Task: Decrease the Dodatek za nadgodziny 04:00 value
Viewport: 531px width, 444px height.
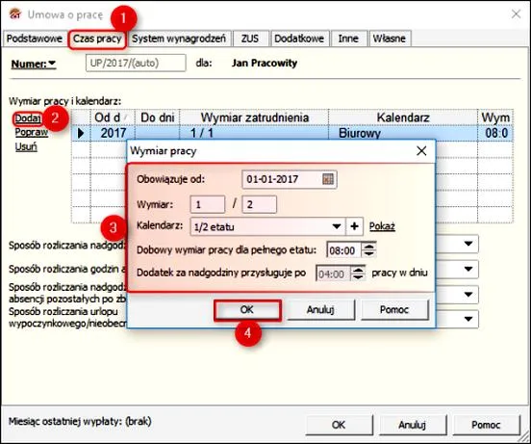Action: pyautogui.click(x=358, y=277)
